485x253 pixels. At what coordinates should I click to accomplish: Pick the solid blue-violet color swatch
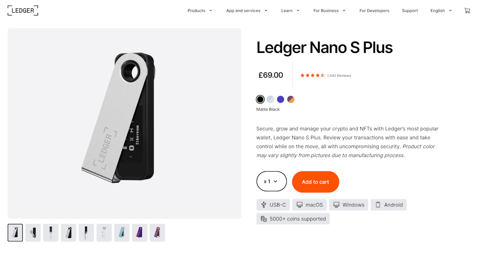pyautogui.click(x=280, y=99)
